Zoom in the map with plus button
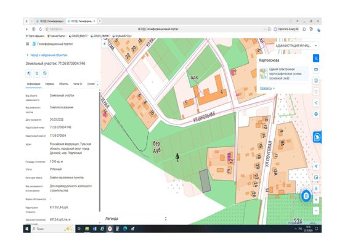Screen dimensions: 345x244 click(316, 200)
